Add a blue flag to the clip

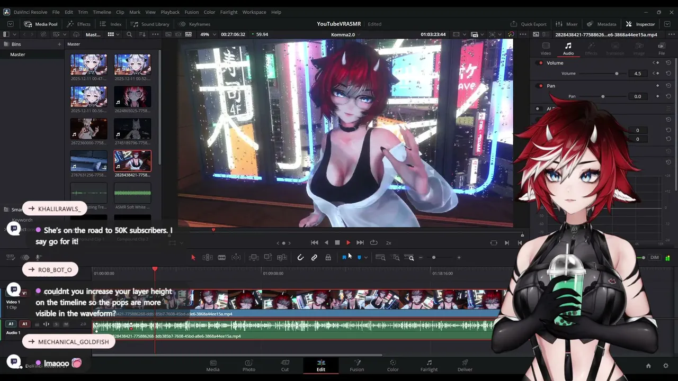344,258
